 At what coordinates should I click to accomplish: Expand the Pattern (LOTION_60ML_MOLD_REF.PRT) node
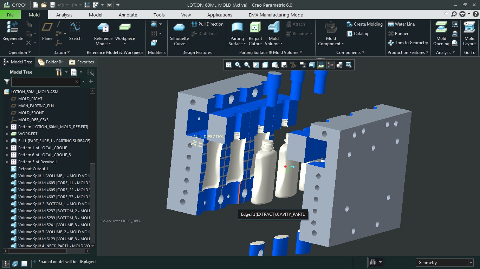click(x=7, y=127)
